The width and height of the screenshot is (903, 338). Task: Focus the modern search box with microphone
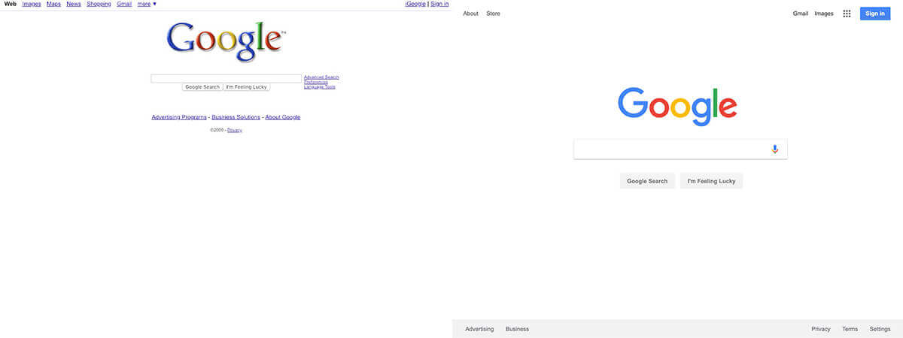click(680, 149)
